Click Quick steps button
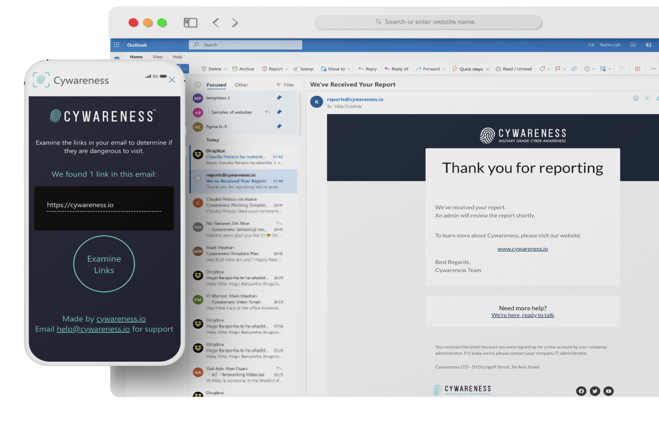This screenshot has width=659, height=428. [x=468, y=69]
